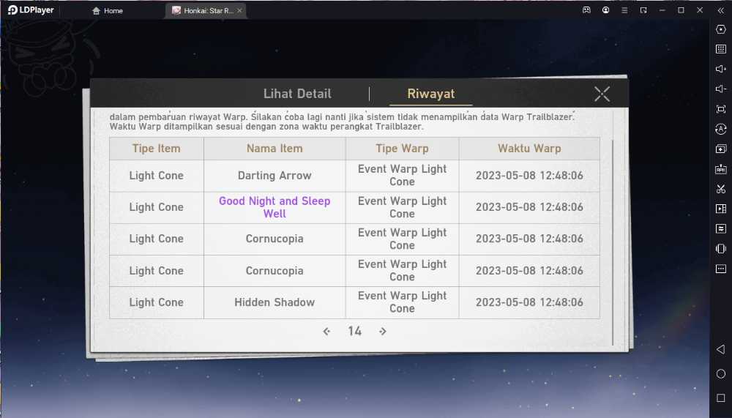Viewport: 732px width, 418px height.
Task: Collapse the sidebar with double chevron
Action: 721,10
